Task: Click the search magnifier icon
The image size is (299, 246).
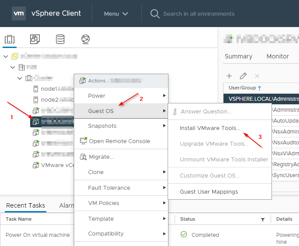Action: (x=155, y=14)
